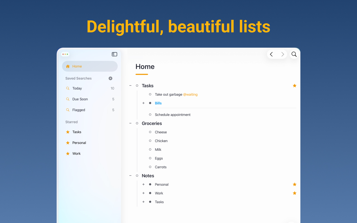Screen dimensions: 357x223
Task: Click the Home page title
Action: point(145,67)
